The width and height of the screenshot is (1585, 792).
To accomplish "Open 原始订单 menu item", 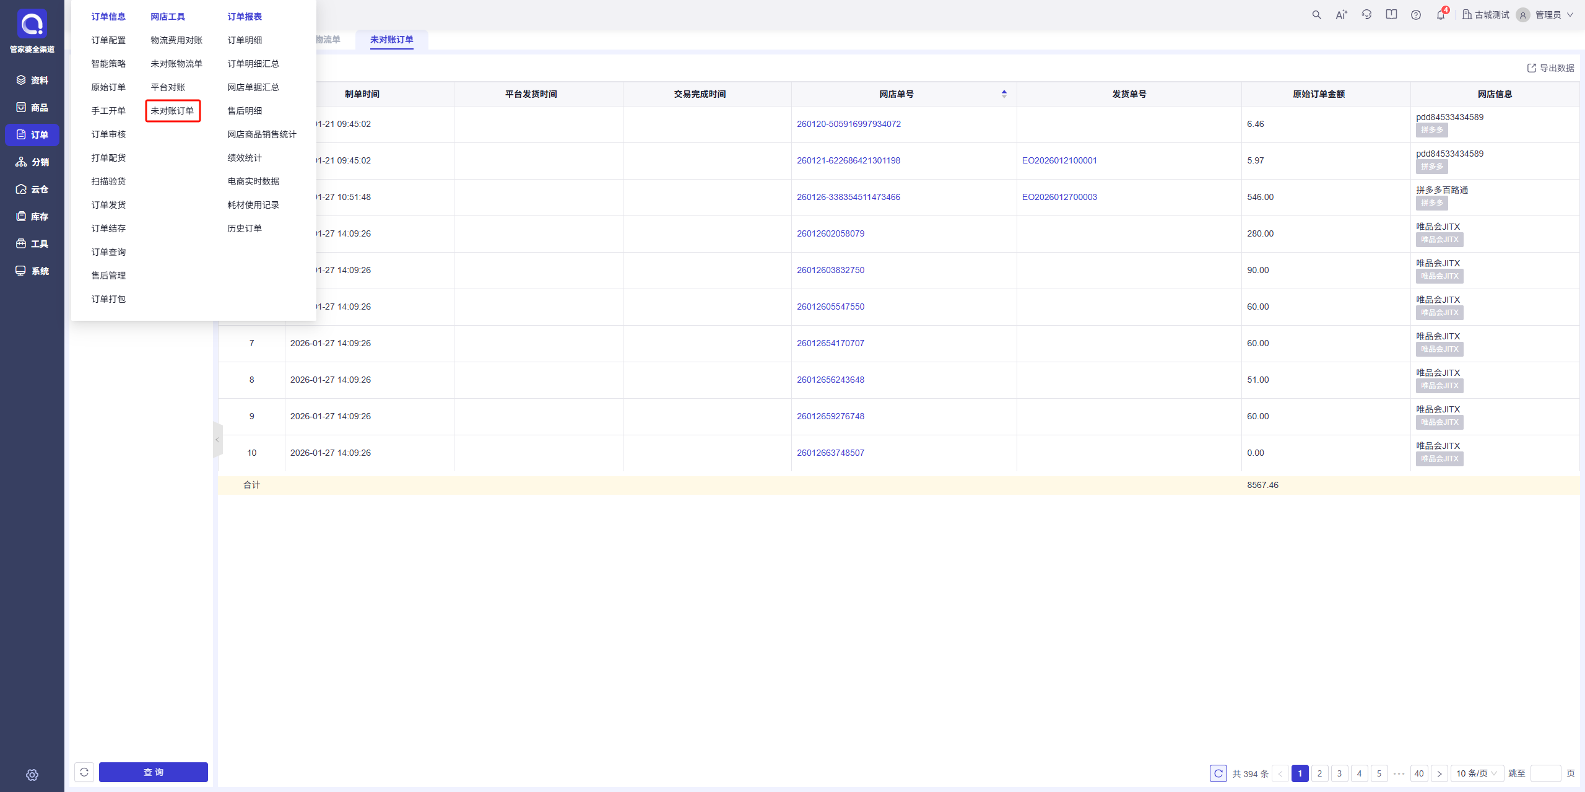I will point(108,87).
